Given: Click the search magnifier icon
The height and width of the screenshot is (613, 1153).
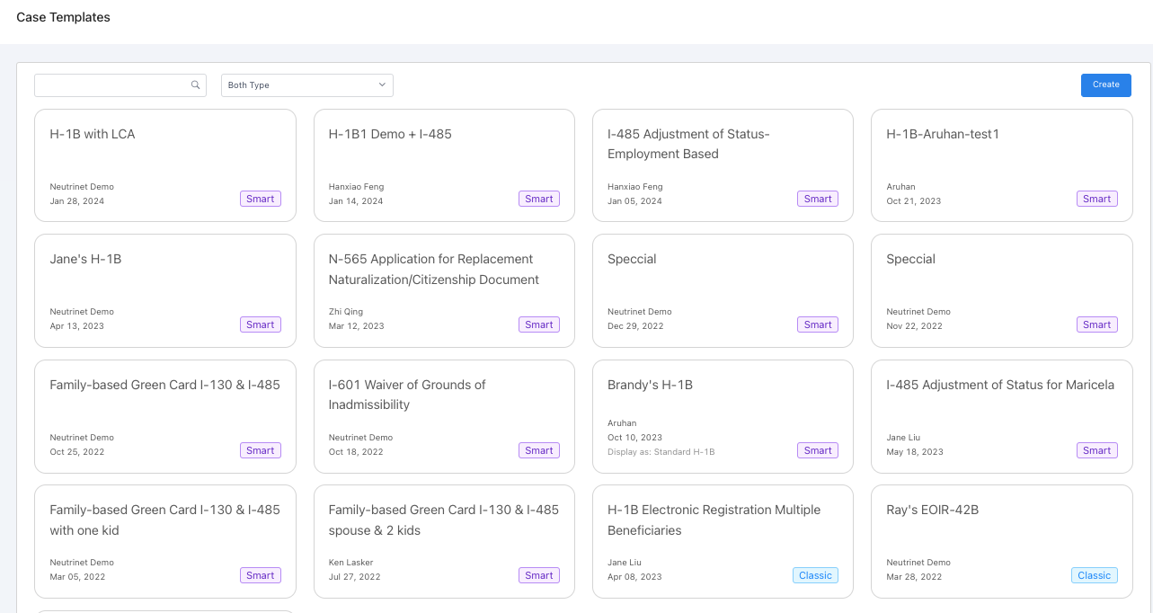Looking at the screenshot, I should click(195, 84).
